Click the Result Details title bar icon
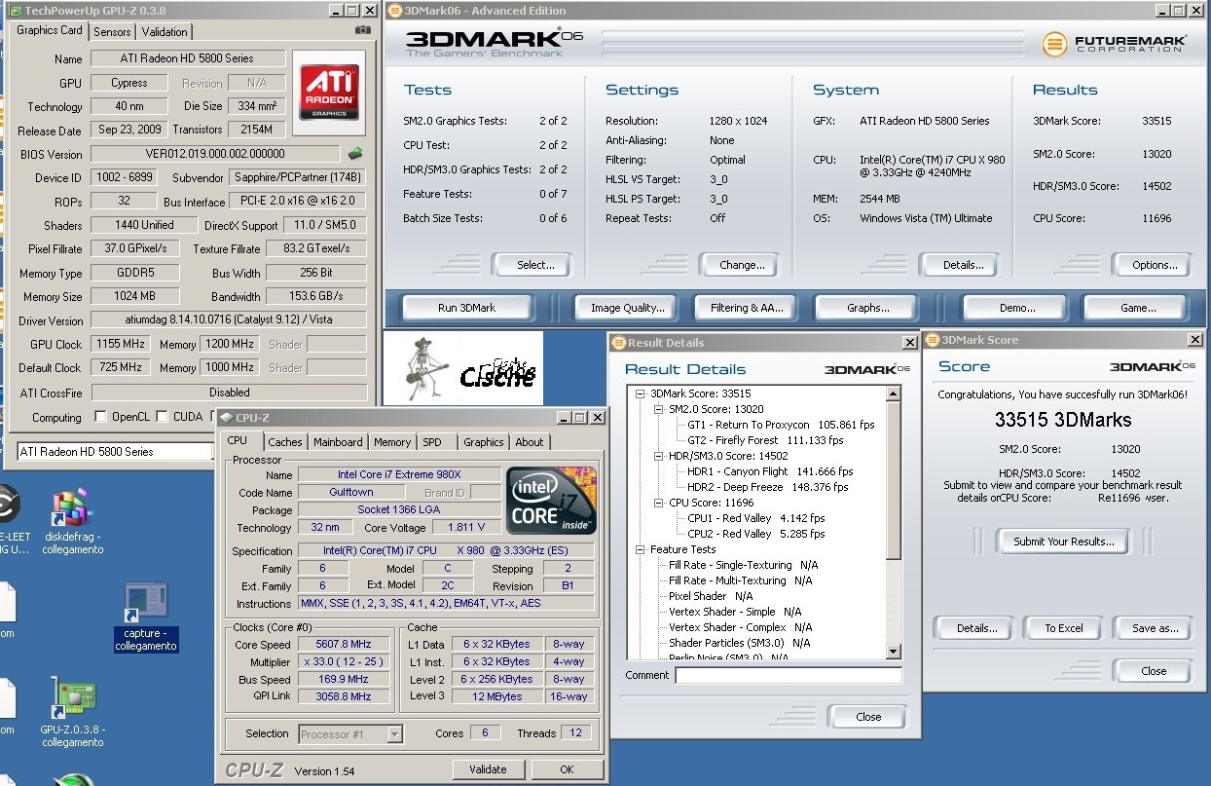 [x=618, y=343]
